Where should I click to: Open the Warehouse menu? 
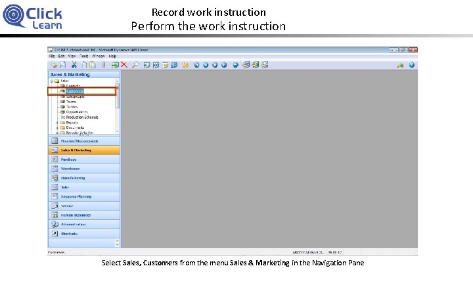pos(84,169)
